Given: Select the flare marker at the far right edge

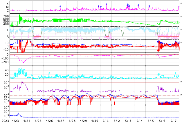Looking at the screenshot, I should (x=178, y=7).
